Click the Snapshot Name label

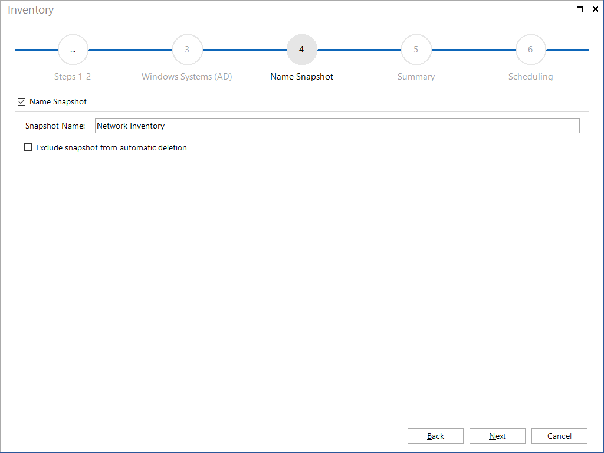[x=55, y=126]
